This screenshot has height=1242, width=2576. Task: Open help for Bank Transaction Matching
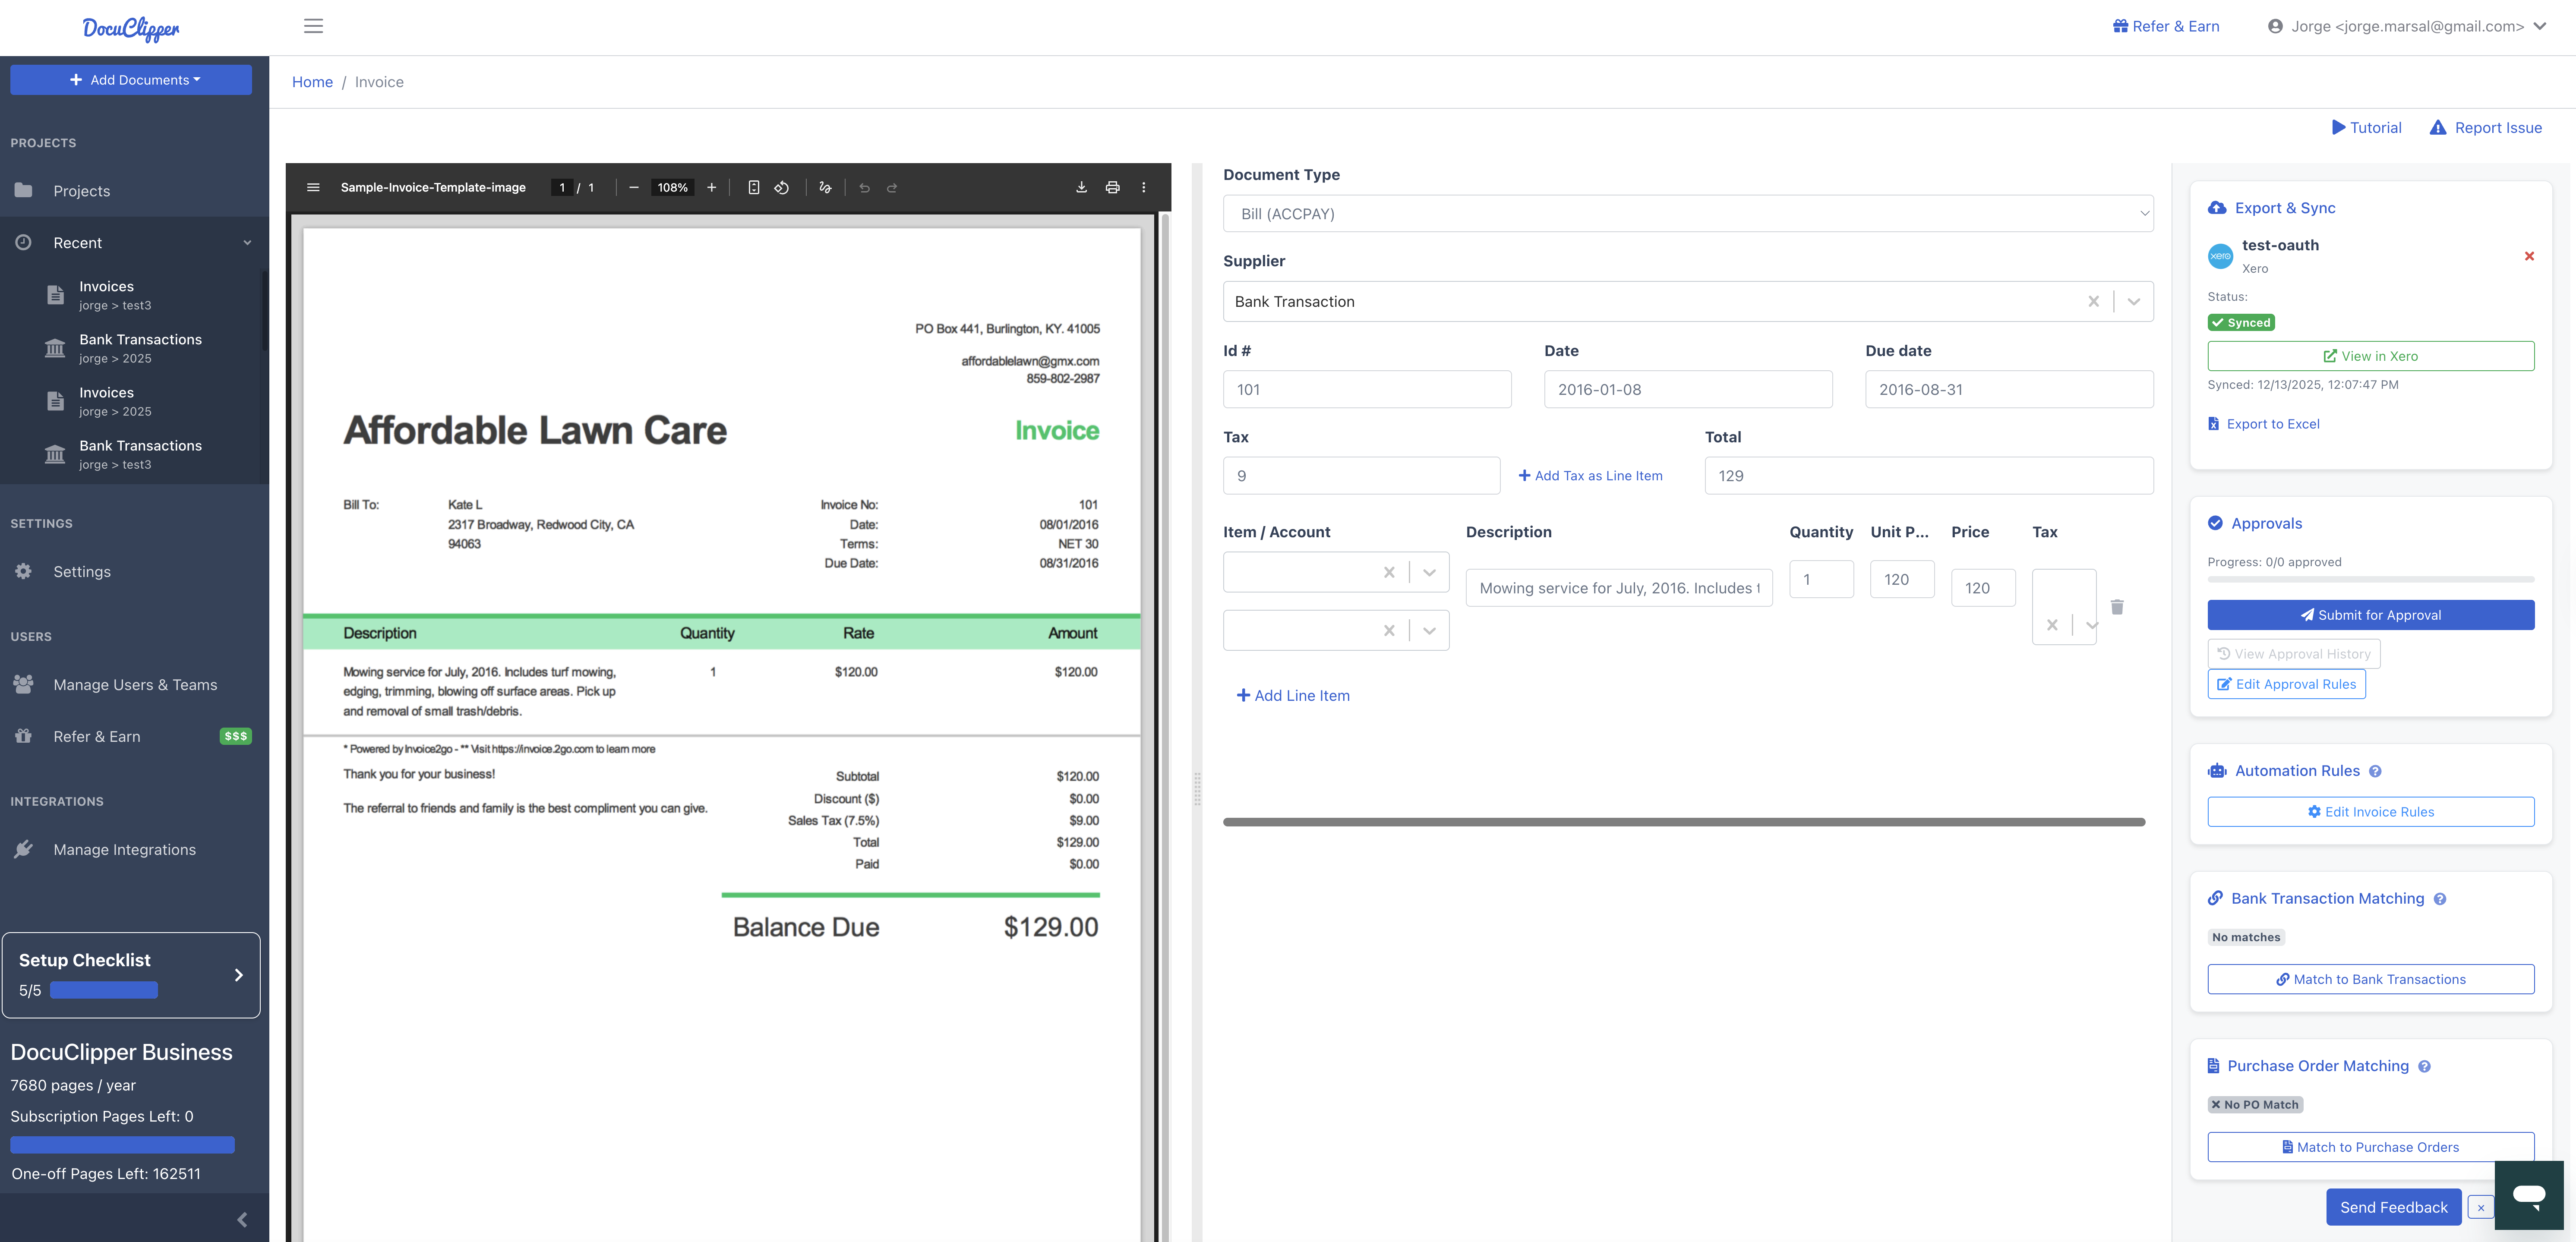(2440, 899)
